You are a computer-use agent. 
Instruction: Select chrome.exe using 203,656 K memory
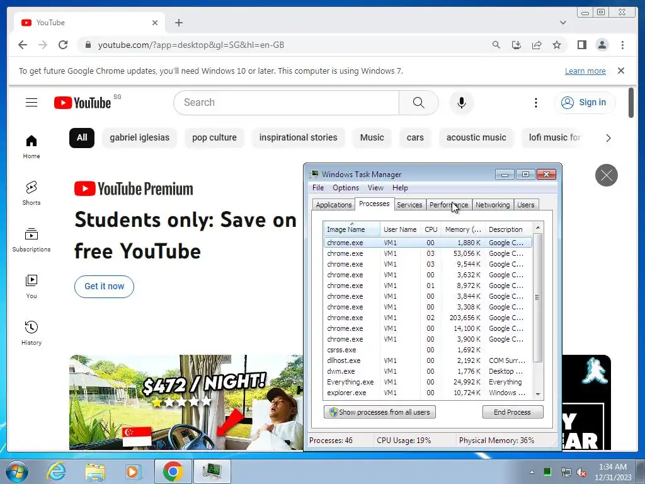428,318
